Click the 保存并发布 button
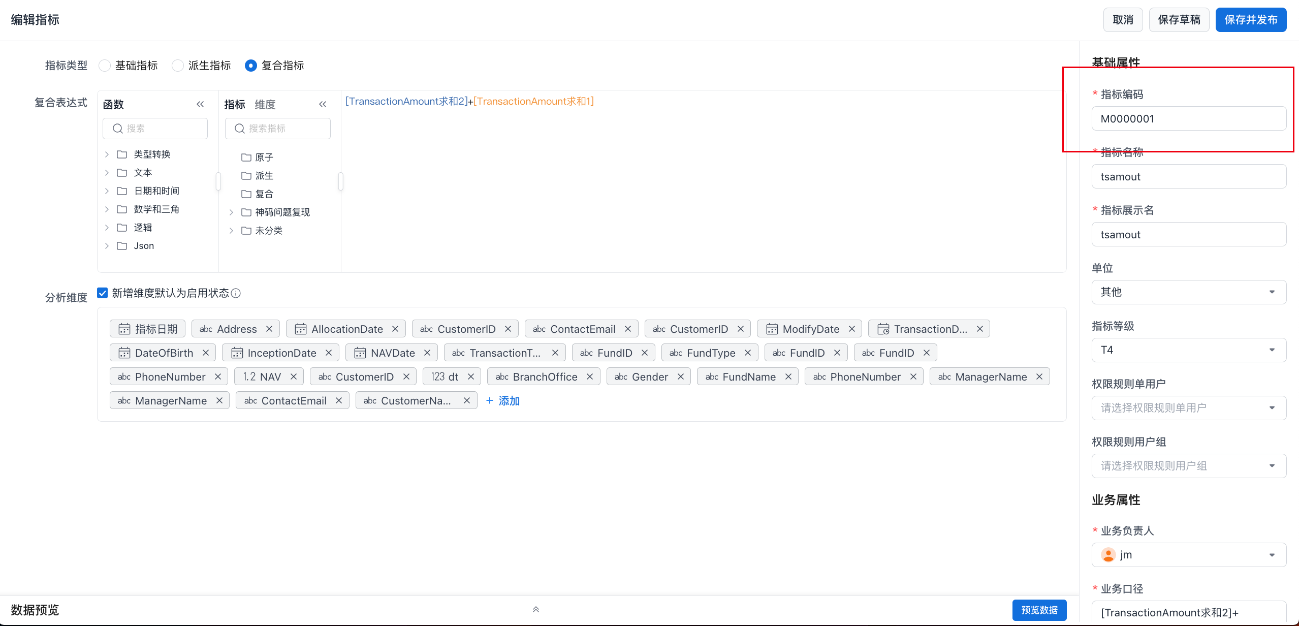This screenshot has width=1299, height=626. coord(1250,20)
